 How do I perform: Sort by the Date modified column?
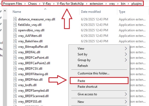91,12
